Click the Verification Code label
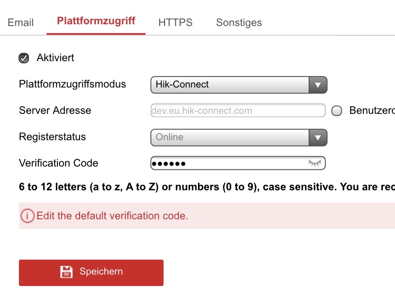 [x=58, y=163]
